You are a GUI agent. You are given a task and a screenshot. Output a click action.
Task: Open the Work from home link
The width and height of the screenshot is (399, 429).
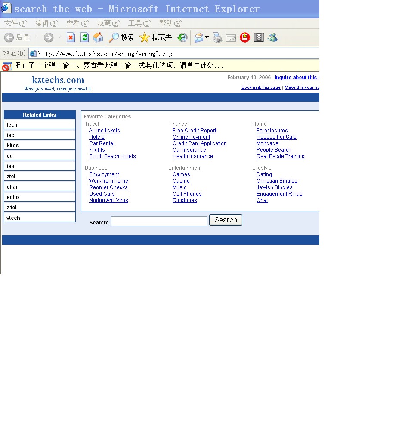point(108,181)
